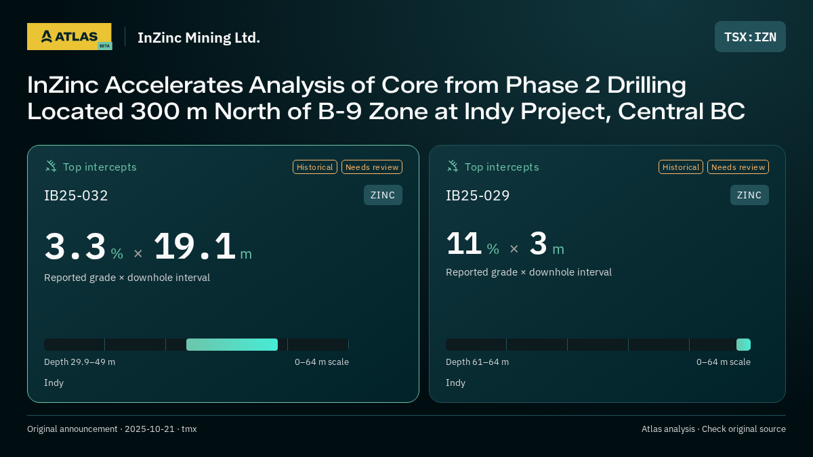Viewport: 813px width, 457px height.
Task: Click the InZinc Mining Ltd. company name
Action: coord(199,38)
